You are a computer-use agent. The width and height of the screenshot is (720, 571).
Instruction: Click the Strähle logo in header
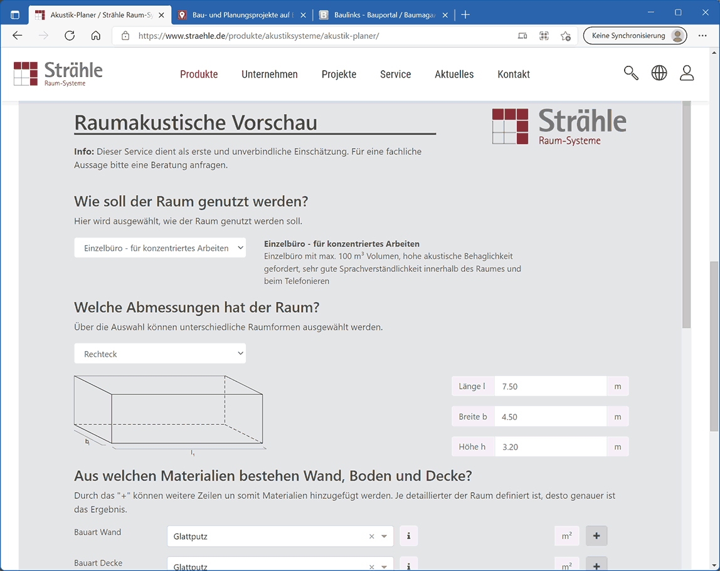coord(58,73)
